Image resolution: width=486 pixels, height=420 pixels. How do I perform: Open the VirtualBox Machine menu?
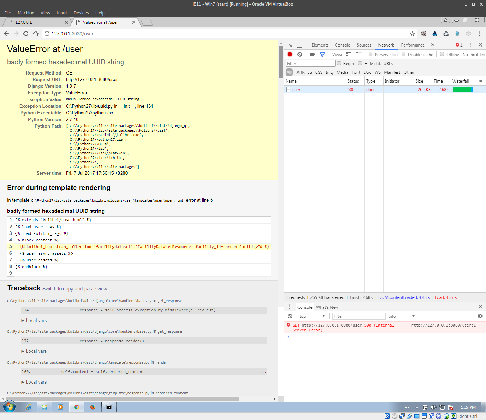(x=26, y=13)
